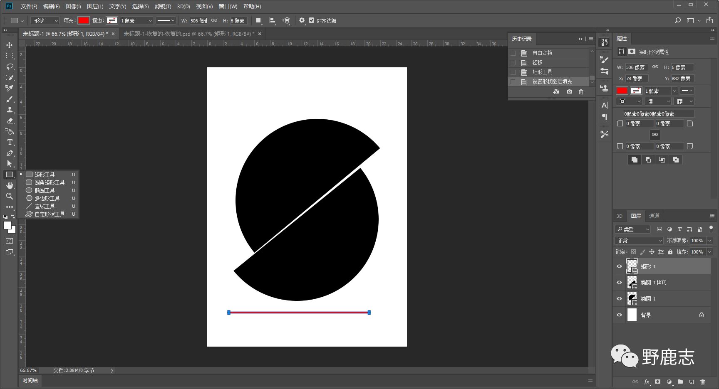Hide the 矩形 1 layer

coord(619,266)
